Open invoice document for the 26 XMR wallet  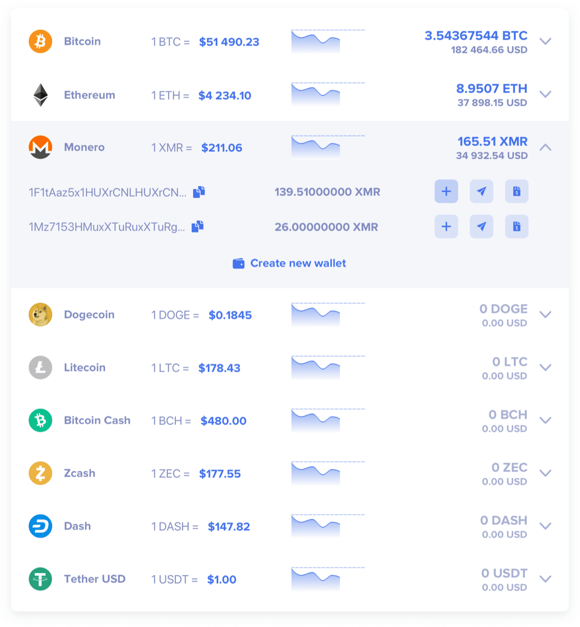(517, 227)
